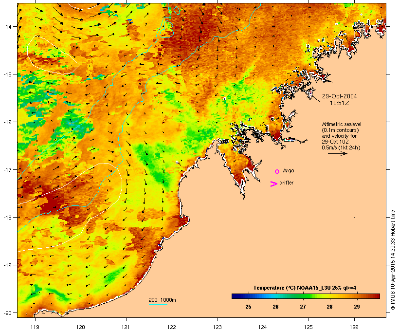Click the '-14' latitude axis label
This screenshot has height=331, width=399.
(x=7, y=26)
